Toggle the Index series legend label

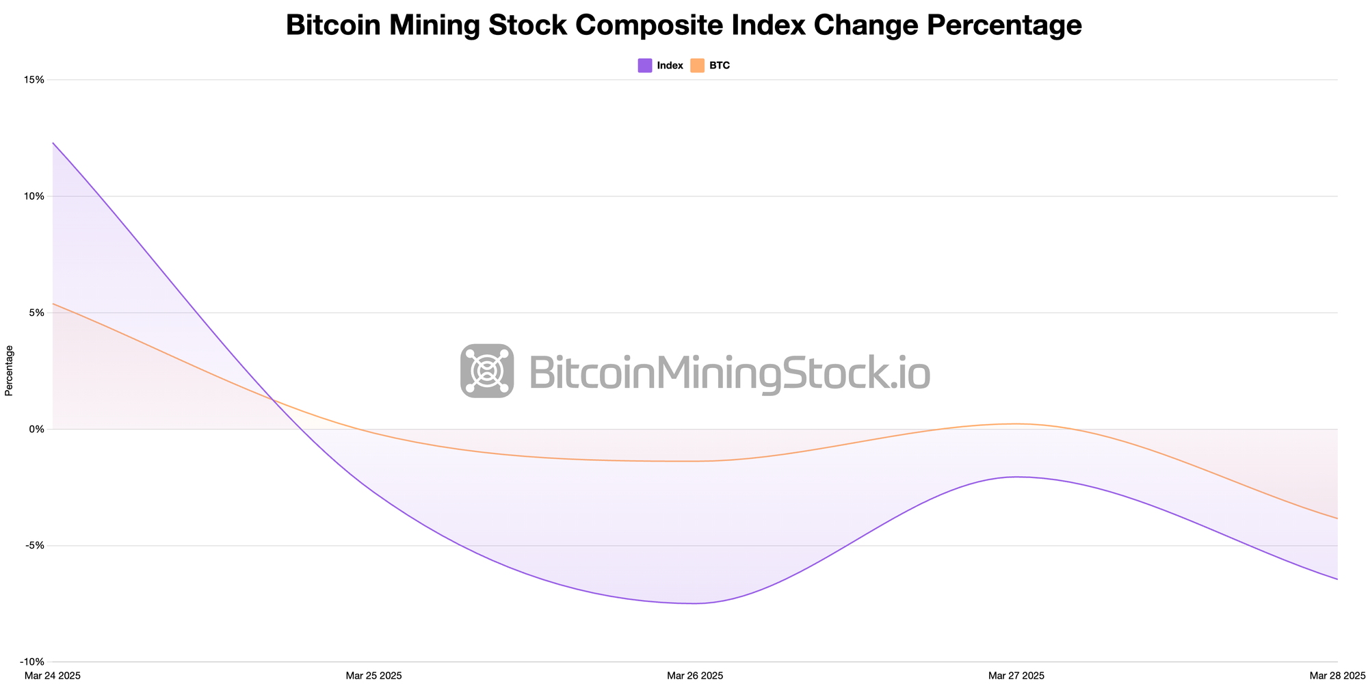[x=670, y=66]
